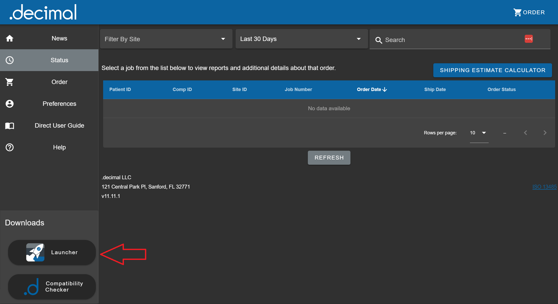Open the Preferences menu item
Image resolution: width=558 pixels, height=304 pixels.
(59, 104)
